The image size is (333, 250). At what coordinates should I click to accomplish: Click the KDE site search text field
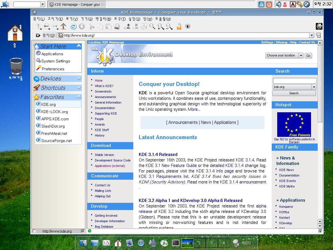pos(295,80)
